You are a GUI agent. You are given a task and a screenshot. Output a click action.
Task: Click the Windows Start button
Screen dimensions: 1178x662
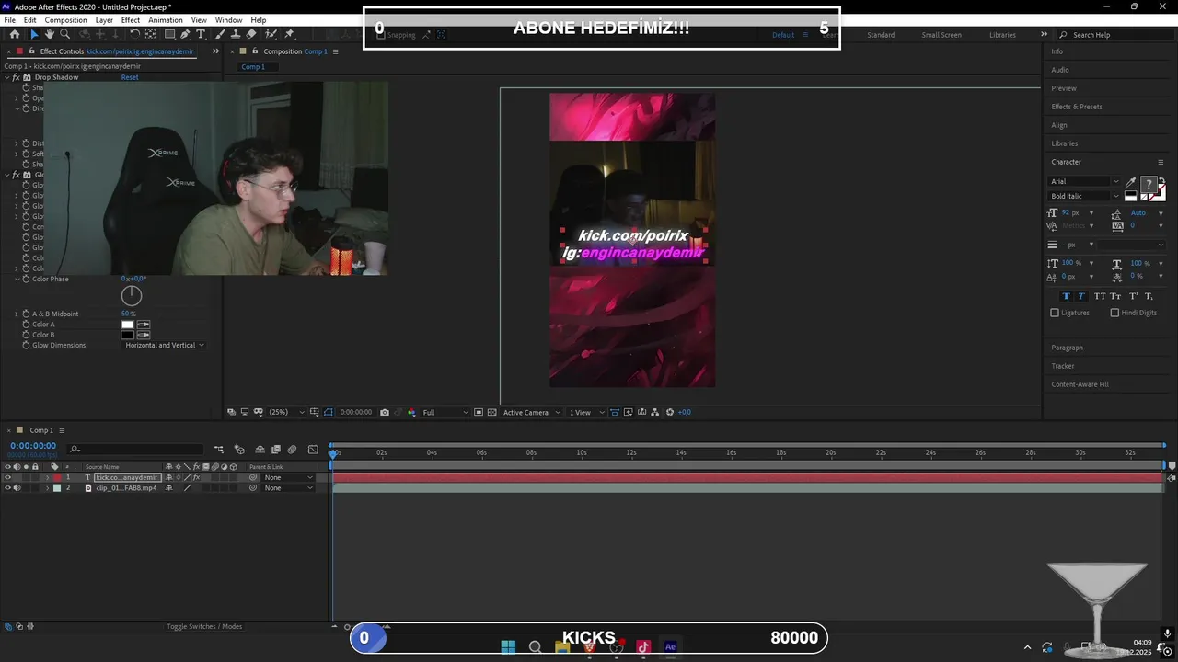pyautogui.click(x=508, y=646)
